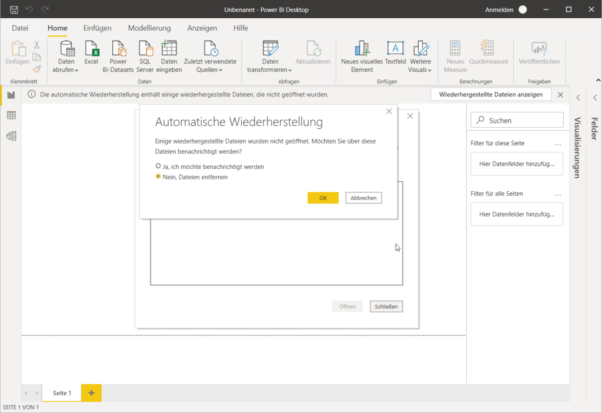The height and width of the screenshot is (413, 602).
Task: Collapse the ribbon with the chevron
Action: pos(598,80)
